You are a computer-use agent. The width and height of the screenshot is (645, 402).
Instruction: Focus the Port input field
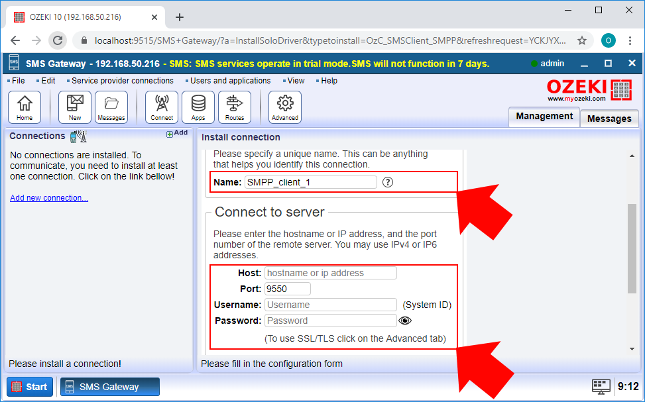point(288,289)
